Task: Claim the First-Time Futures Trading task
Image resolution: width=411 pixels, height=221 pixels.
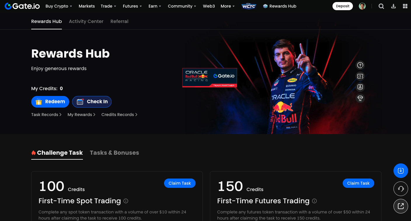Action: click(x=358, y=183)
